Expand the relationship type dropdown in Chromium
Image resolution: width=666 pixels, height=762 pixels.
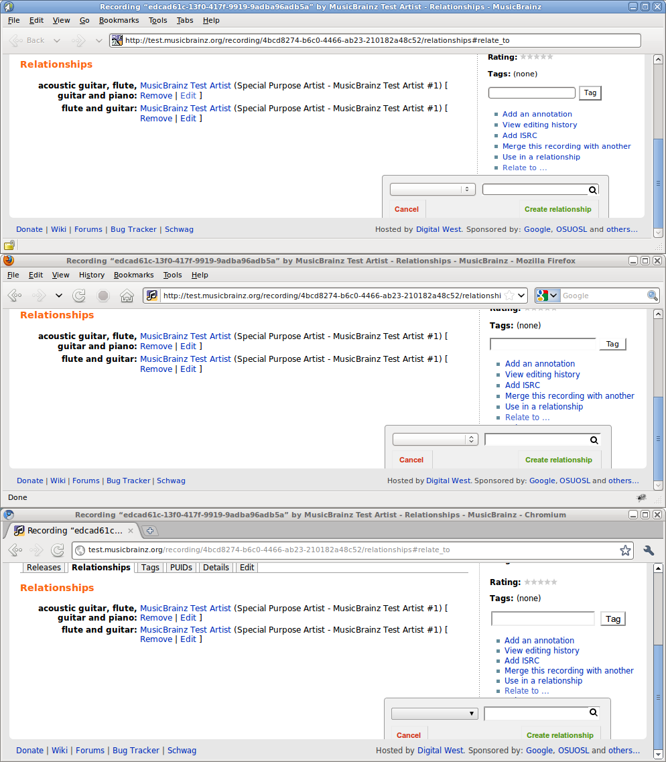tap(434, 714)
